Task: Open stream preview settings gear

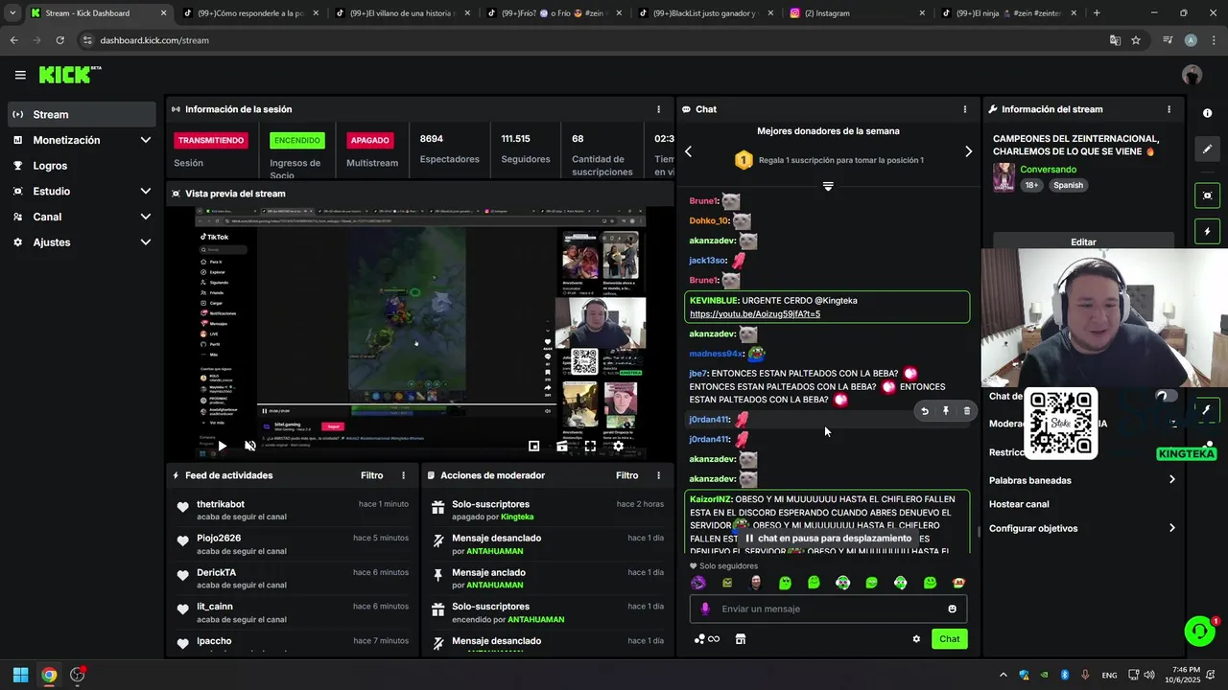Action: 618,446
